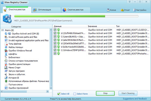Viewport: 151px width, 101px height.
Task: Sort by the Данные column header
Action: (x=70, y=26)
